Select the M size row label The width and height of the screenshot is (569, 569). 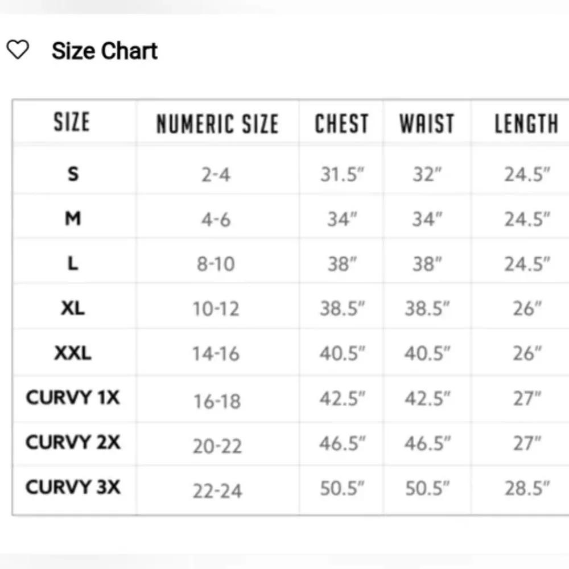(x=73, y=218)
